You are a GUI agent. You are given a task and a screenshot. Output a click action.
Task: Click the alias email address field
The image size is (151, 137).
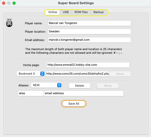click(84, 93)
